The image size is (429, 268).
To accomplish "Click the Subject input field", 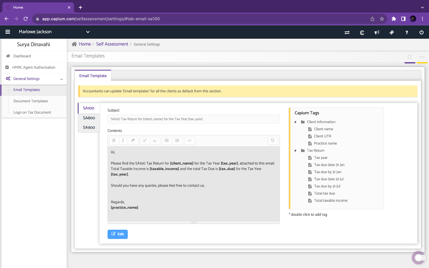I will [194, 119].
